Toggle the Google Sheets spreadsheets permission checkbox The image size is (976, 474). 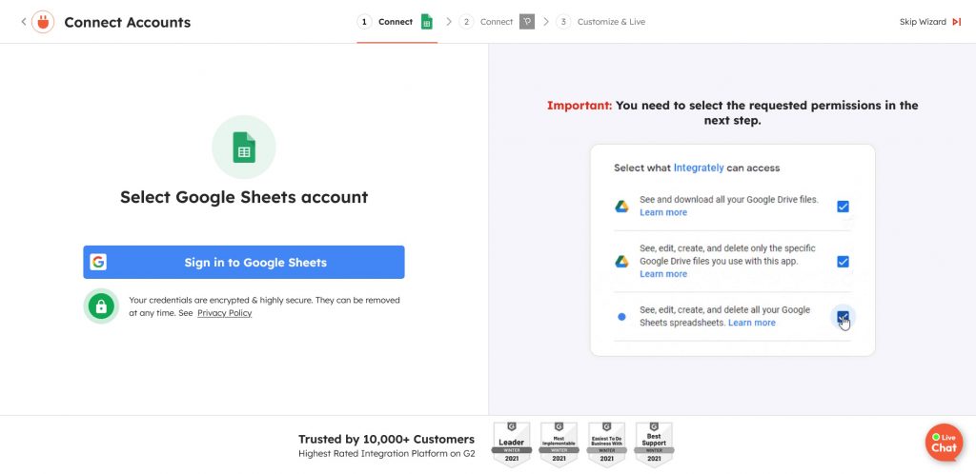tap(843, 316)
